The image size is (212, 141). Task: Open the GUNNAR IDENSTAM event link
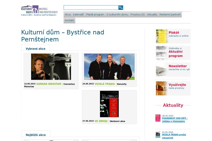coord(49,84)
